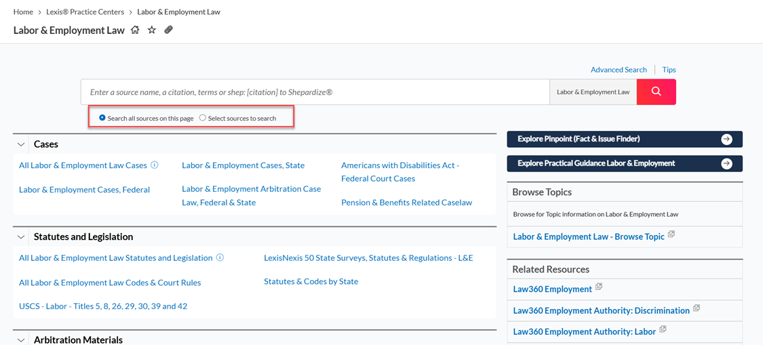
Task: Click the arrow on Explore Practical Guidance
Action: 726,163
